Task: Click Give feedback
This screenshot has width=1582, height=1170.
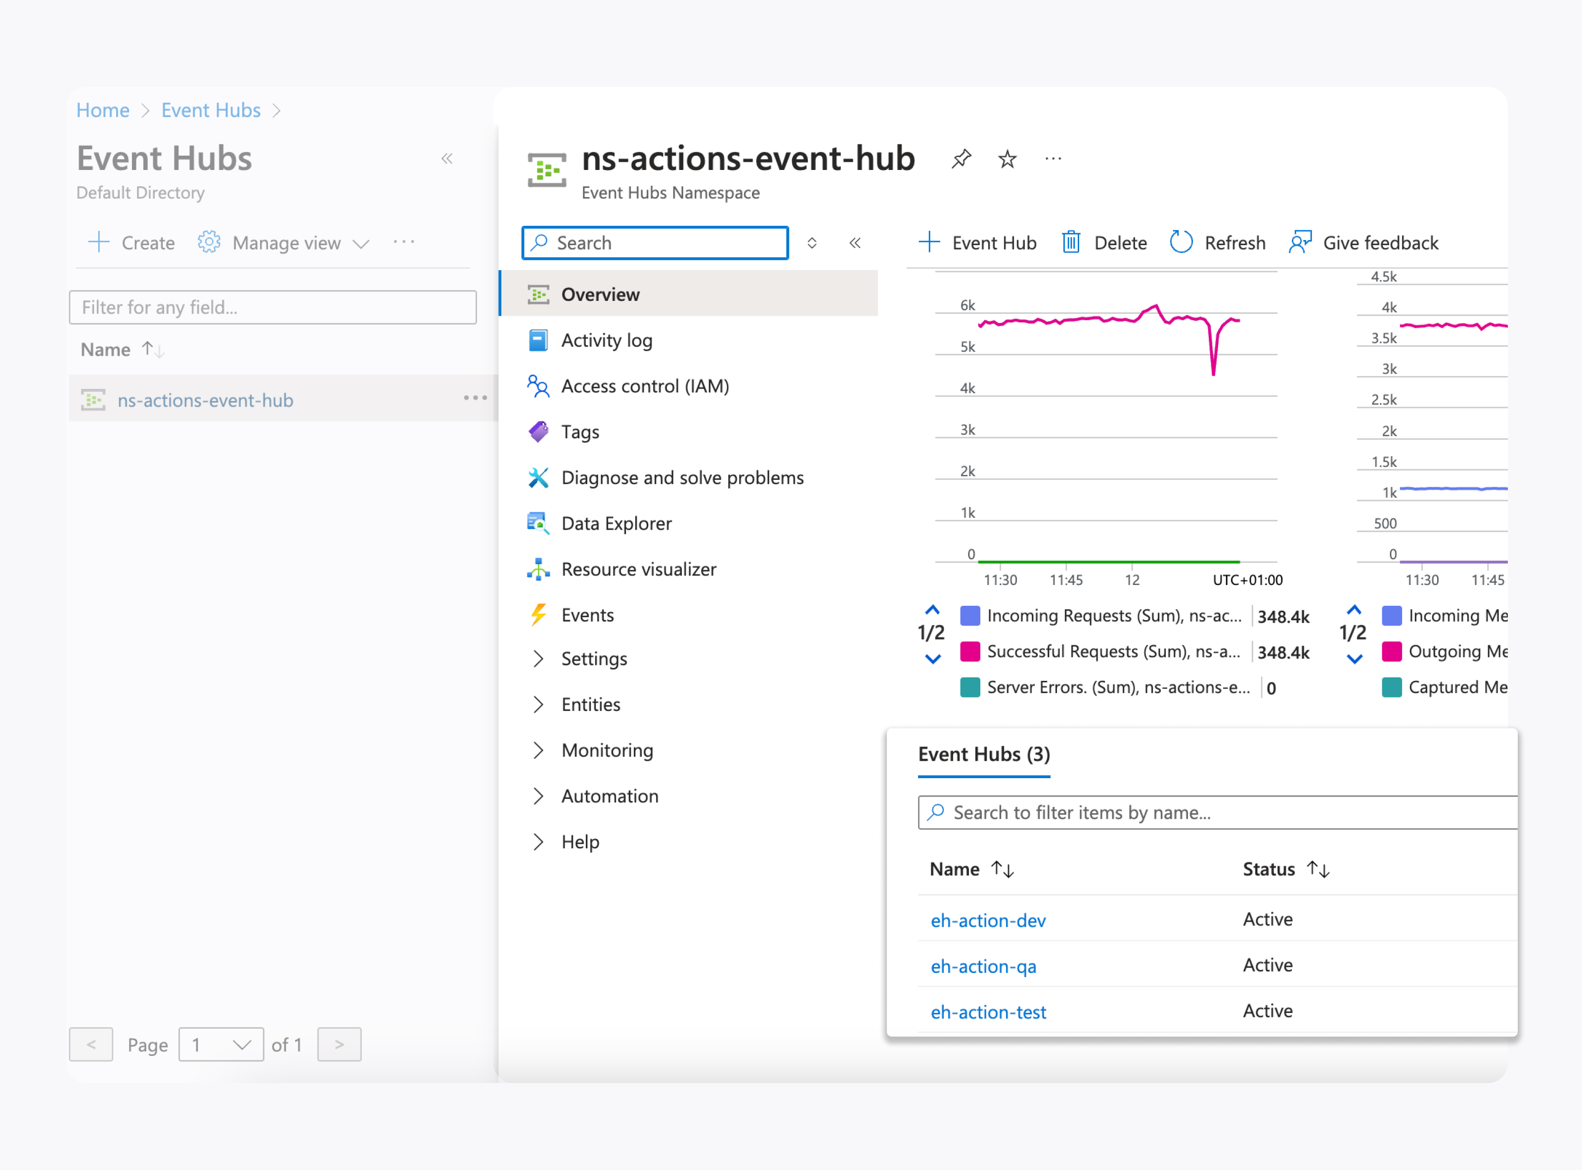Action: pos(1364,243)
